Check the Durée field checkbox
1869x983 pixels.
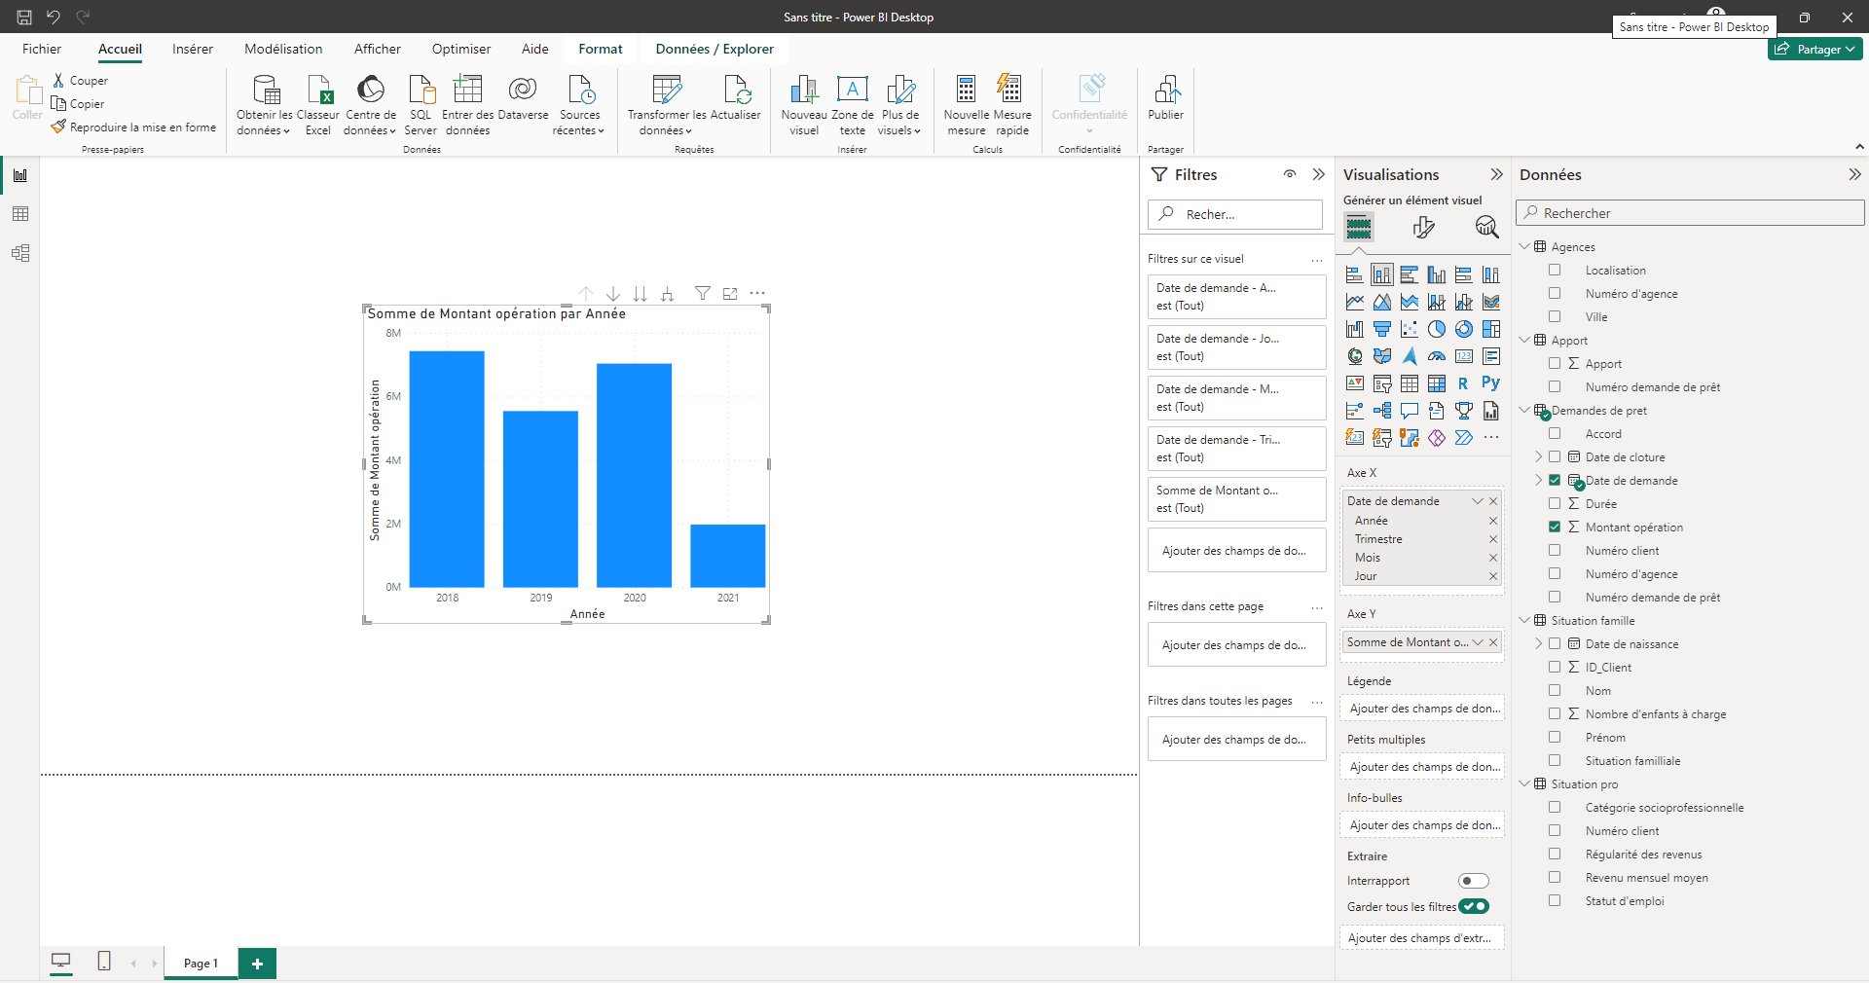click(x=1555, y=503)
